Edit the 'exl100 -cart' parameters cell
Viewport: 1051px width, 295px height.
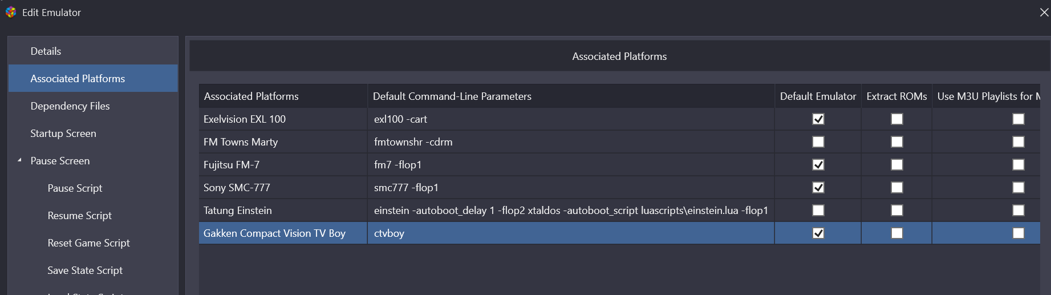point(571,119)
